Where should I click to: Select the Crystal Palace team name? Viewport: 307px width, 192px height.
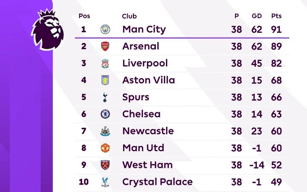click(157, 182)
